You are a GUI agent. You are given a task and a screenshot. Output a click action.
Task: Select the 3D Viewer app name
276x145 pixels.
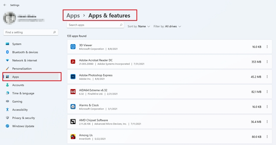[86, 45]
